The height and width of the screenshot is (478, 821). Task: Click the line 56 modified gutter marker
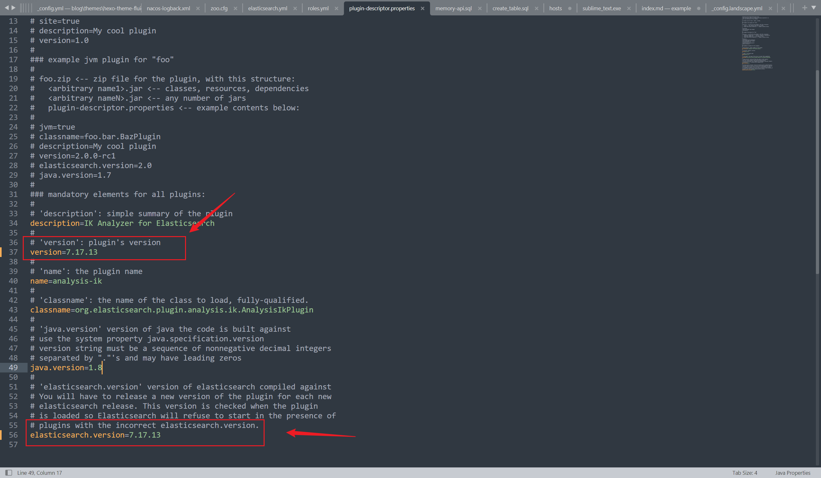coord(1,435)
